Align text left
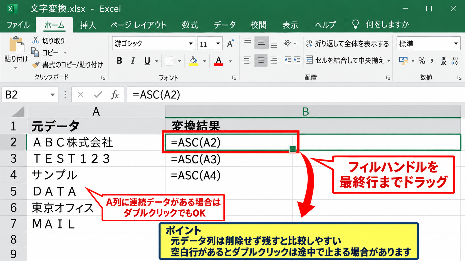Screen dimensions: 465x261 click(x=248, y=60)
